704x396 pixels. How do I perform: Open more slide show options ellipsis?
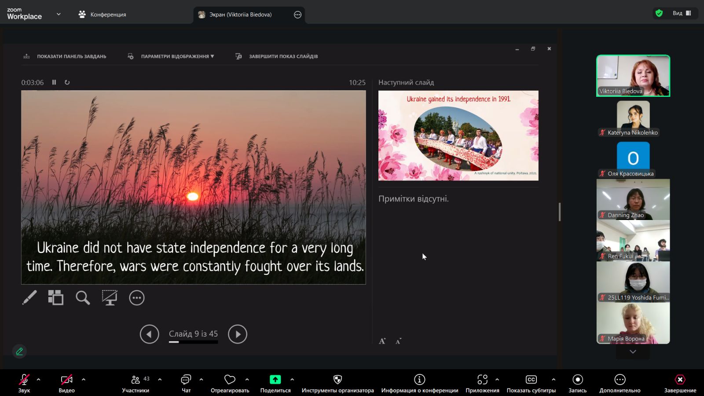[136, 298]
